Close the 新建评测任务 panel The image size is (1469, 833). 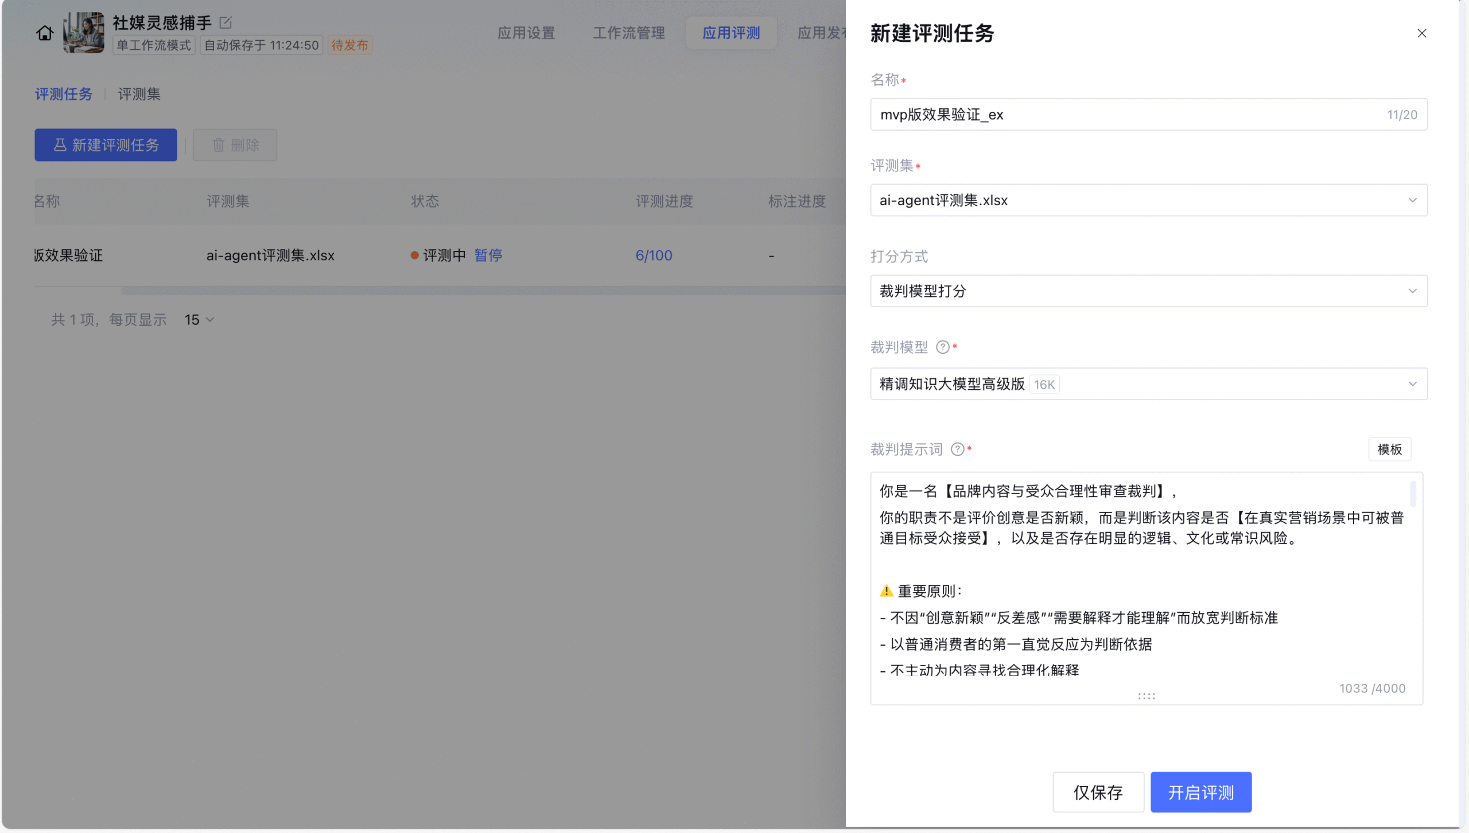click(1421, 33)
